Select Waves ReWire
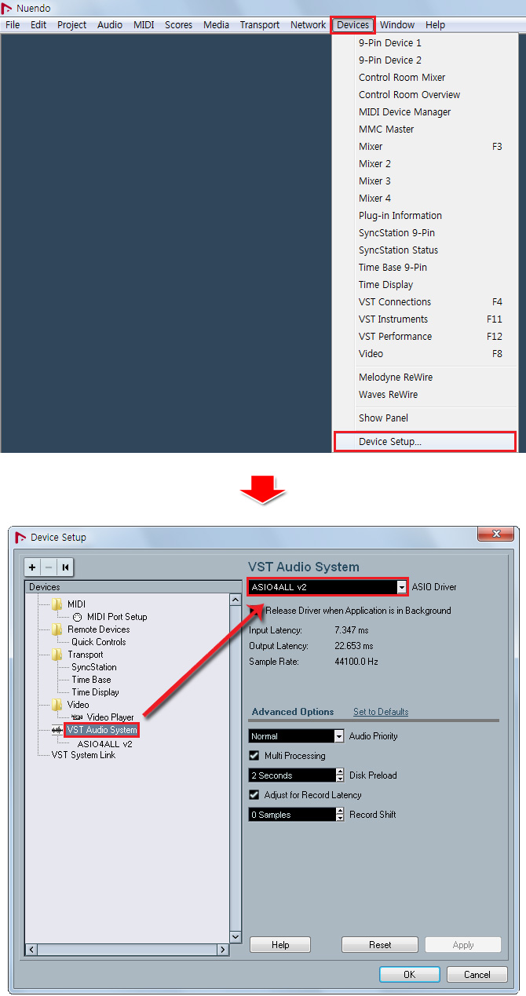The height and width of the screenshot is (996, 526). (x=425, y=395)
